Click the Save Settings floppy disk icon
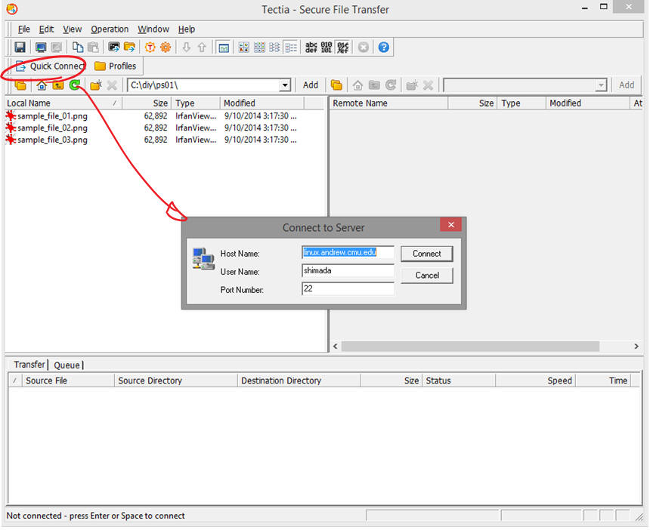The width and height of the screenshot is (650, 530). coord(20,48)
